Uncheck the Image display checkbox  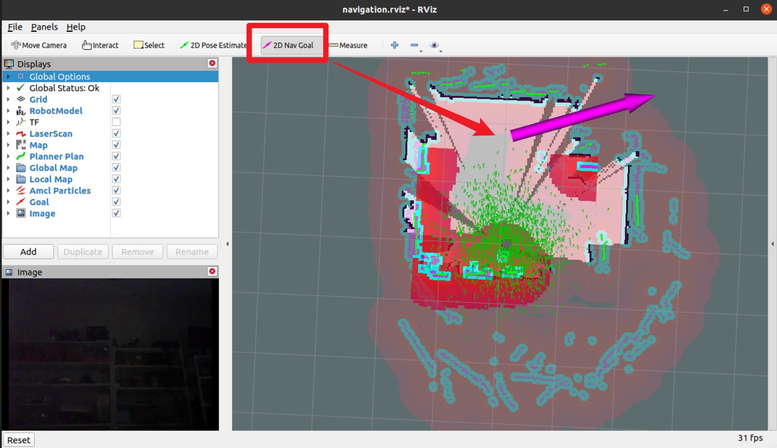click(116, 213)
